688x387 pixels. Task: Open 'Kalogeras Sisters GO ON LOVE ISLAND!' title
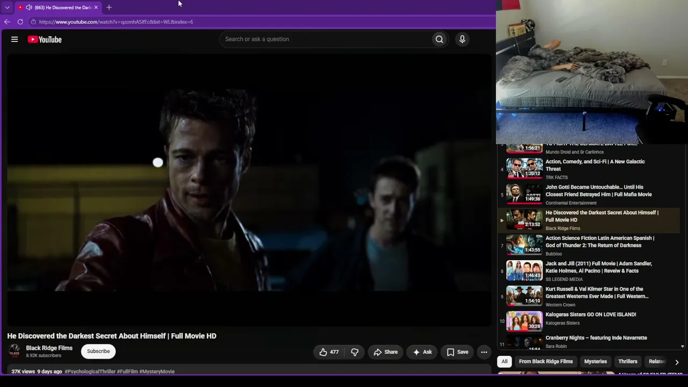pyautogui.click(x=591, y=314)
